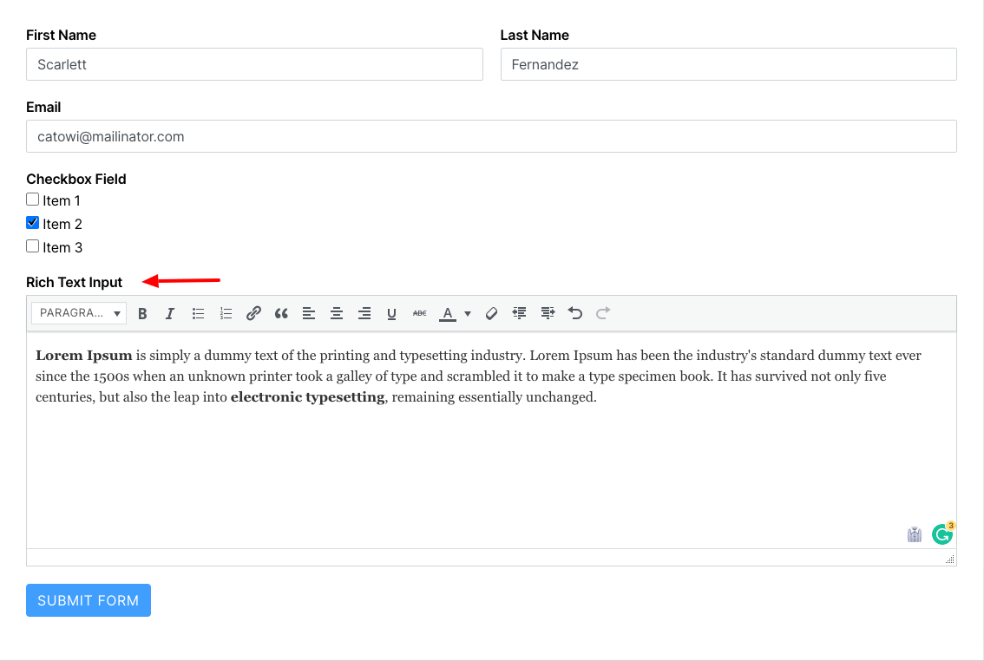Click into the Email input field
The width and height of the screenshot is (984, 661).
click(x=491, y=136)
